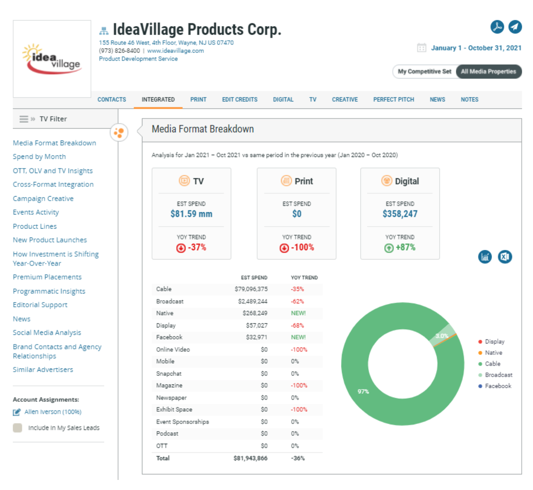Click the Product Development Service link
Viewport: 533px width, 490px height.
pyautogui.click(x=138, y=59)
